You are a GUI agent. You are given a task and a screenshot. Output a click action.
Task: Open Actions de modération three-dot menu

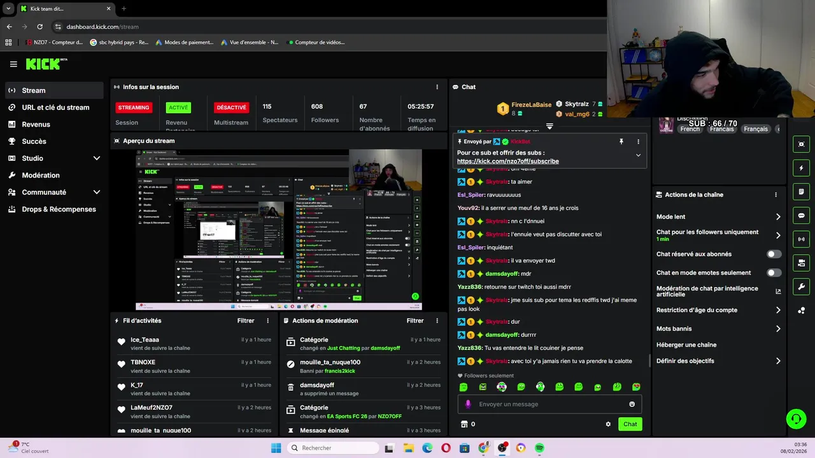[437, 321]
